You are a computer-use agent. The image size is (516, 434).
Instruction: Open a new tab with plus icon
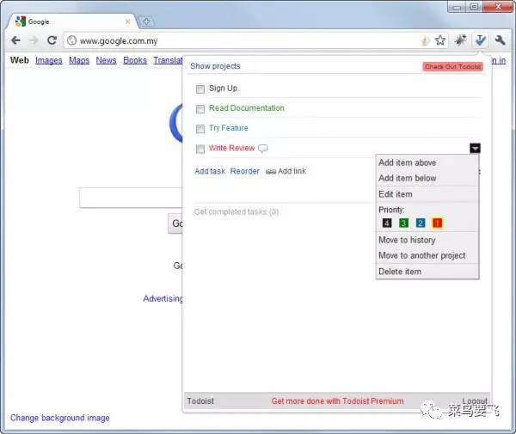coord(146,21)
